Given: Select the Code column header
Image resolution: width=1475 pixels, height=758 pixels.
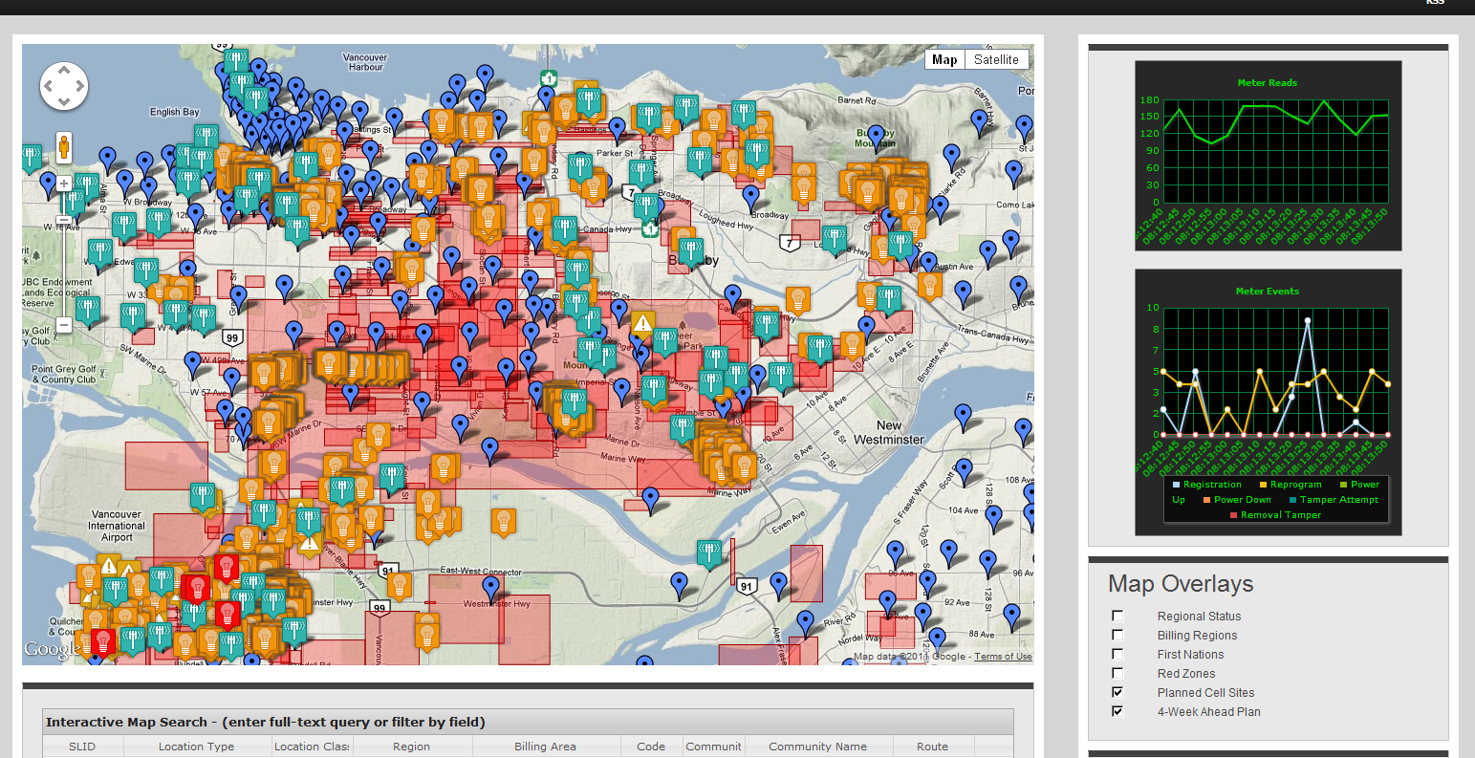Looking at the screenshot, I should point(651,747).
